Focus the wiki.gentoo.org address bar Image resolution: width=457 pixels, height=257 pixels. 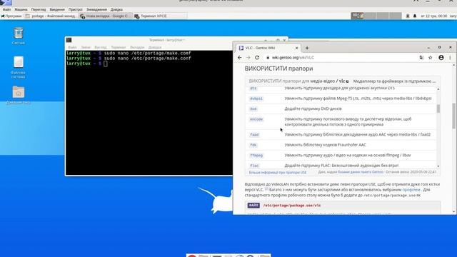click(x=341, y=58)
